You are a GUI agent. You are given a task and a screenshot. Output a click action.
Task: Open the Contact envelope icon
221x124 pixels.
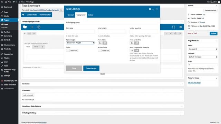[x=2, y=40]
